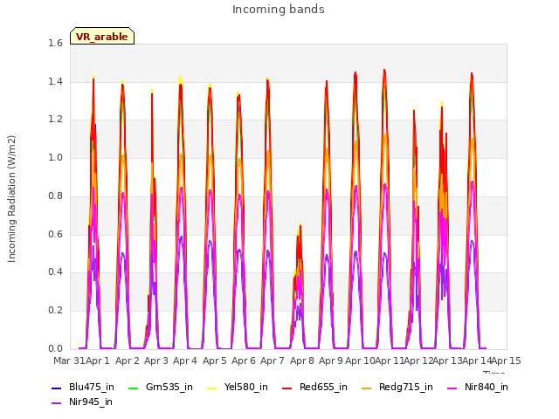Viewport: 559px width, 419px height.
Task: Click the Incoming Radiation (W/m2) axis label
Action: (x=11, y=199)
